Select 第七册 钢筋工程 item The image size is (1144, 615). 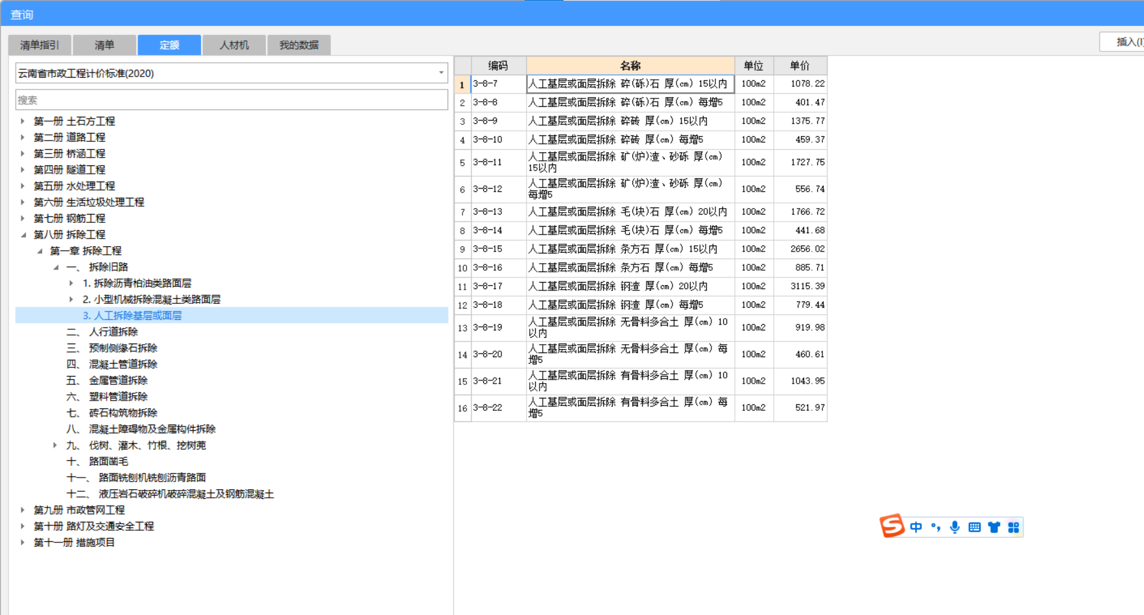click(69, 218)
